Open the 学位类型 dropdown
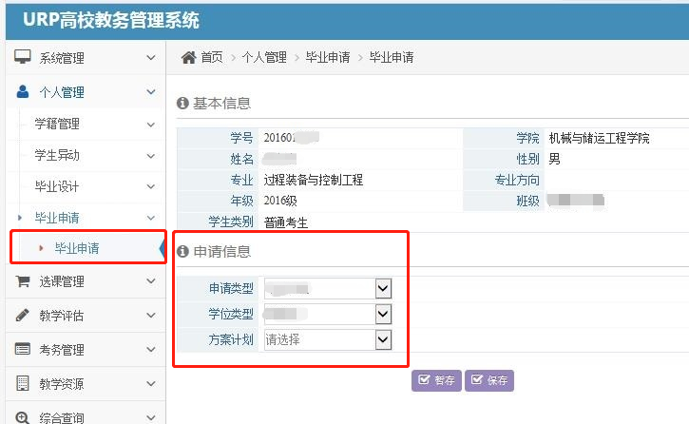The image size is (689, 424). pos(383,314)
